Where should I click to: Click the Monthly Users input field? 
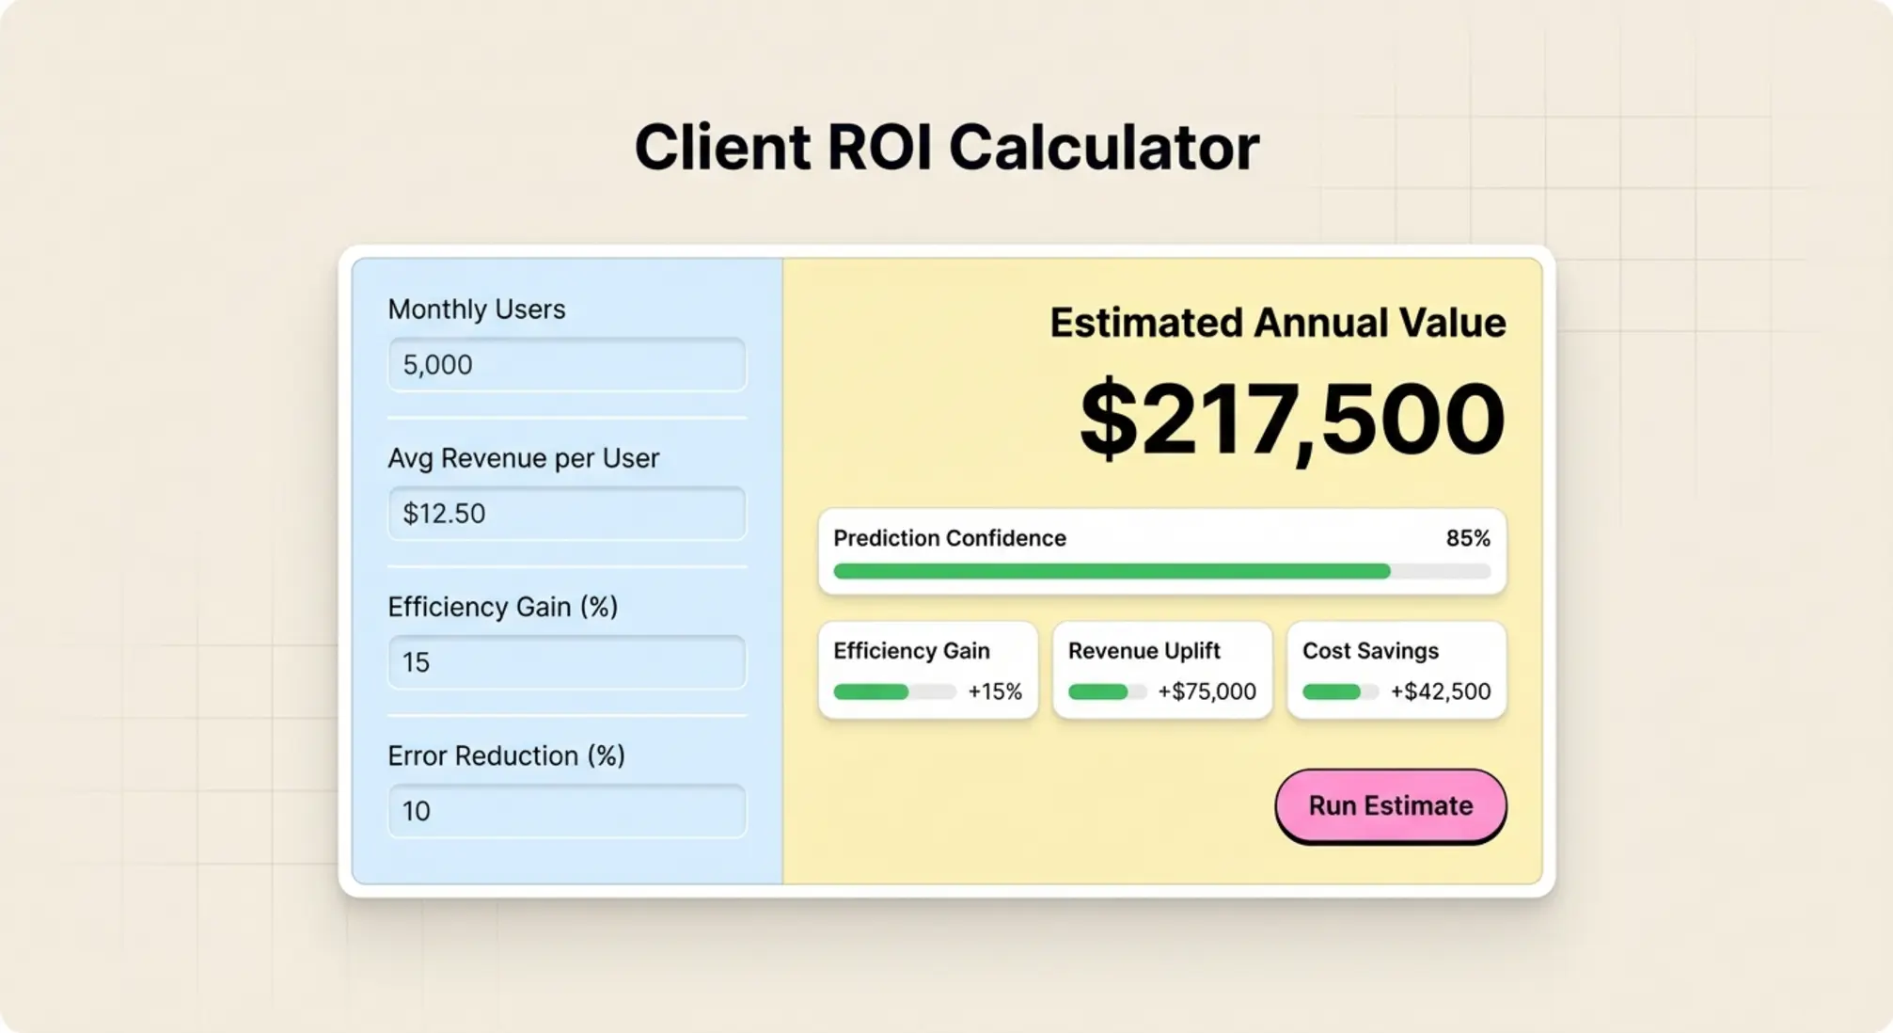click(x=567, y=365)
